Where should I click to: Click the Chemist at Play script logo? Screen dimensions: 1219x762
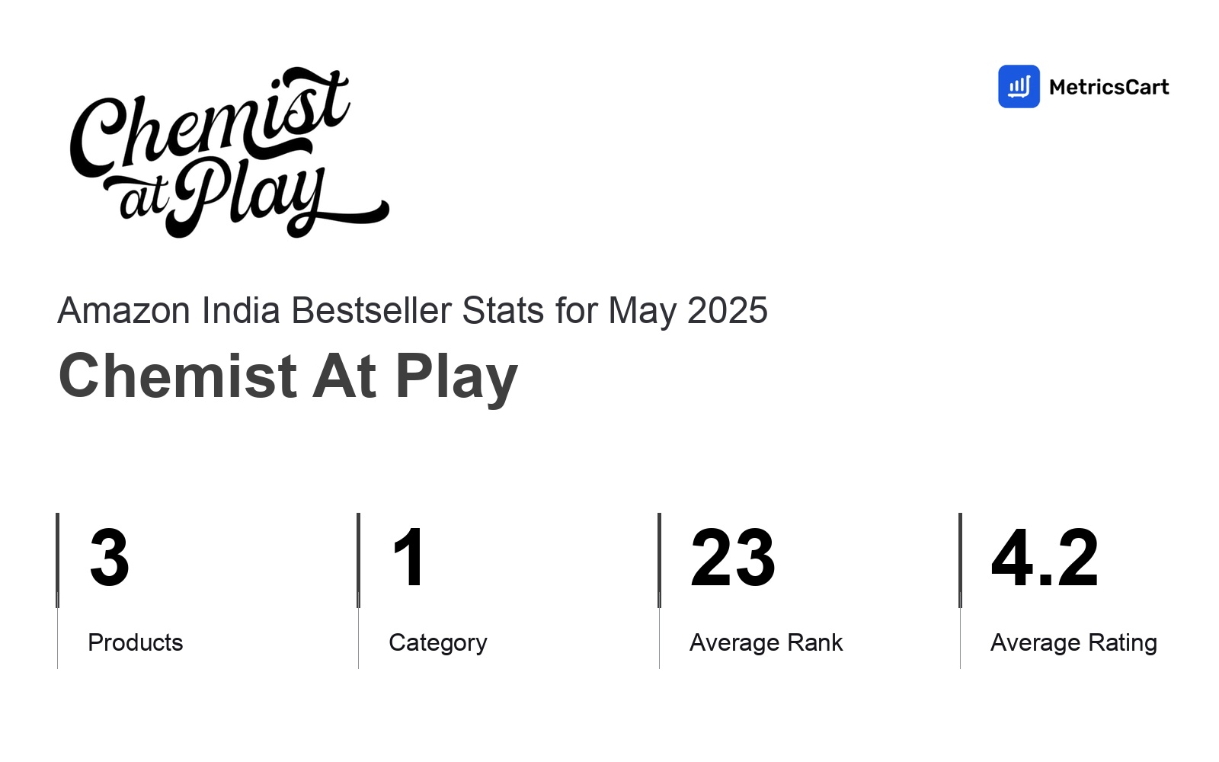[229, 152]
